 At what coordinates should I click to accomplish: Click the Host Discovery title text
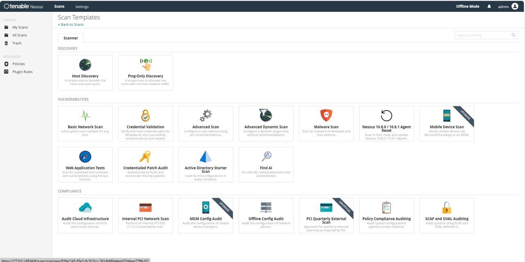click(x=85, y=76)
